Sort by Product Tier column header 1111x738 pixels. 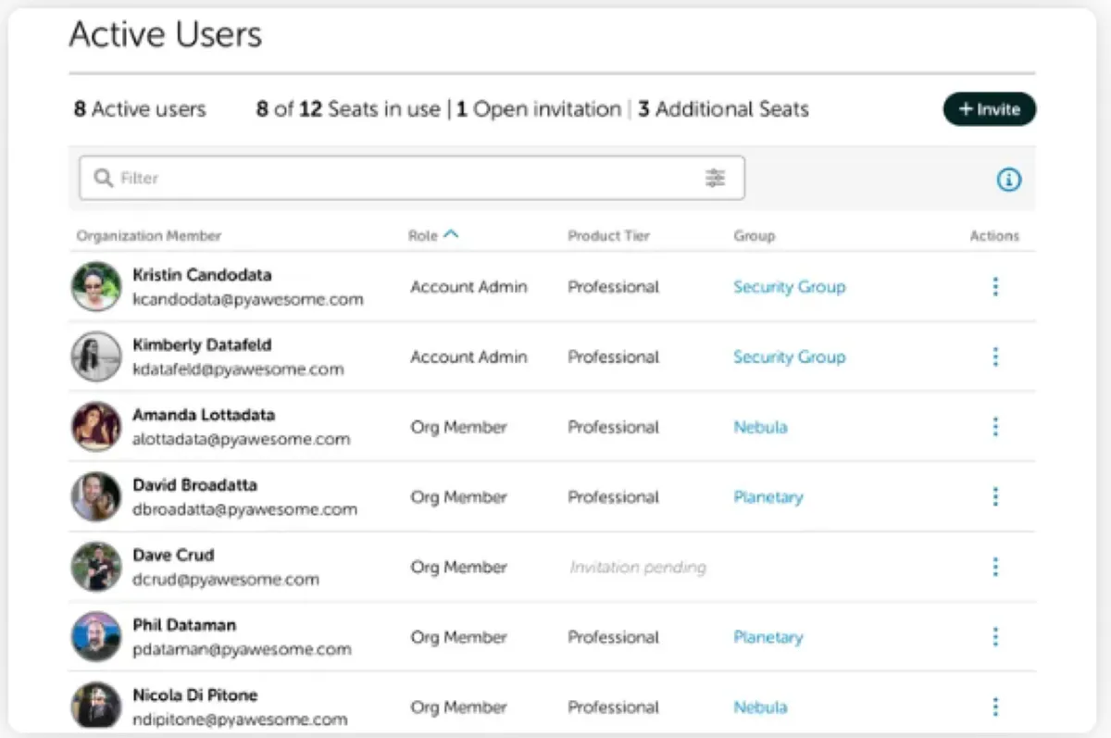(x=608, y=236)
